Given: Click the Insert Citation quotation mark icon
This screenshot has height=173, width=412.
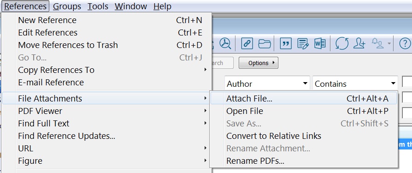Looking at the screenshot, I should 286,43.
